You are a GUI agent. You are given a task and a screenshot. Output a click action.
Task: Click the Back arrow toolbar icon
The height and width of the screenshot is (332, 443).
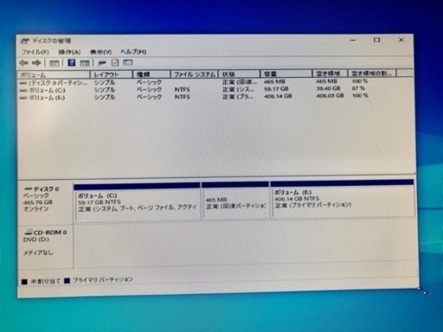23,62
